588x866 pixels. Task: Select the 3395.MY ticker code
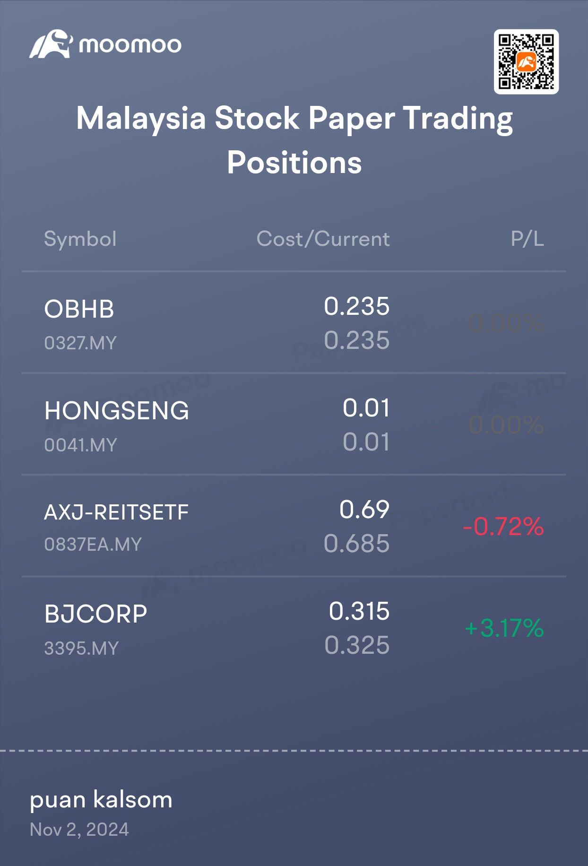[x=81, y=648]
